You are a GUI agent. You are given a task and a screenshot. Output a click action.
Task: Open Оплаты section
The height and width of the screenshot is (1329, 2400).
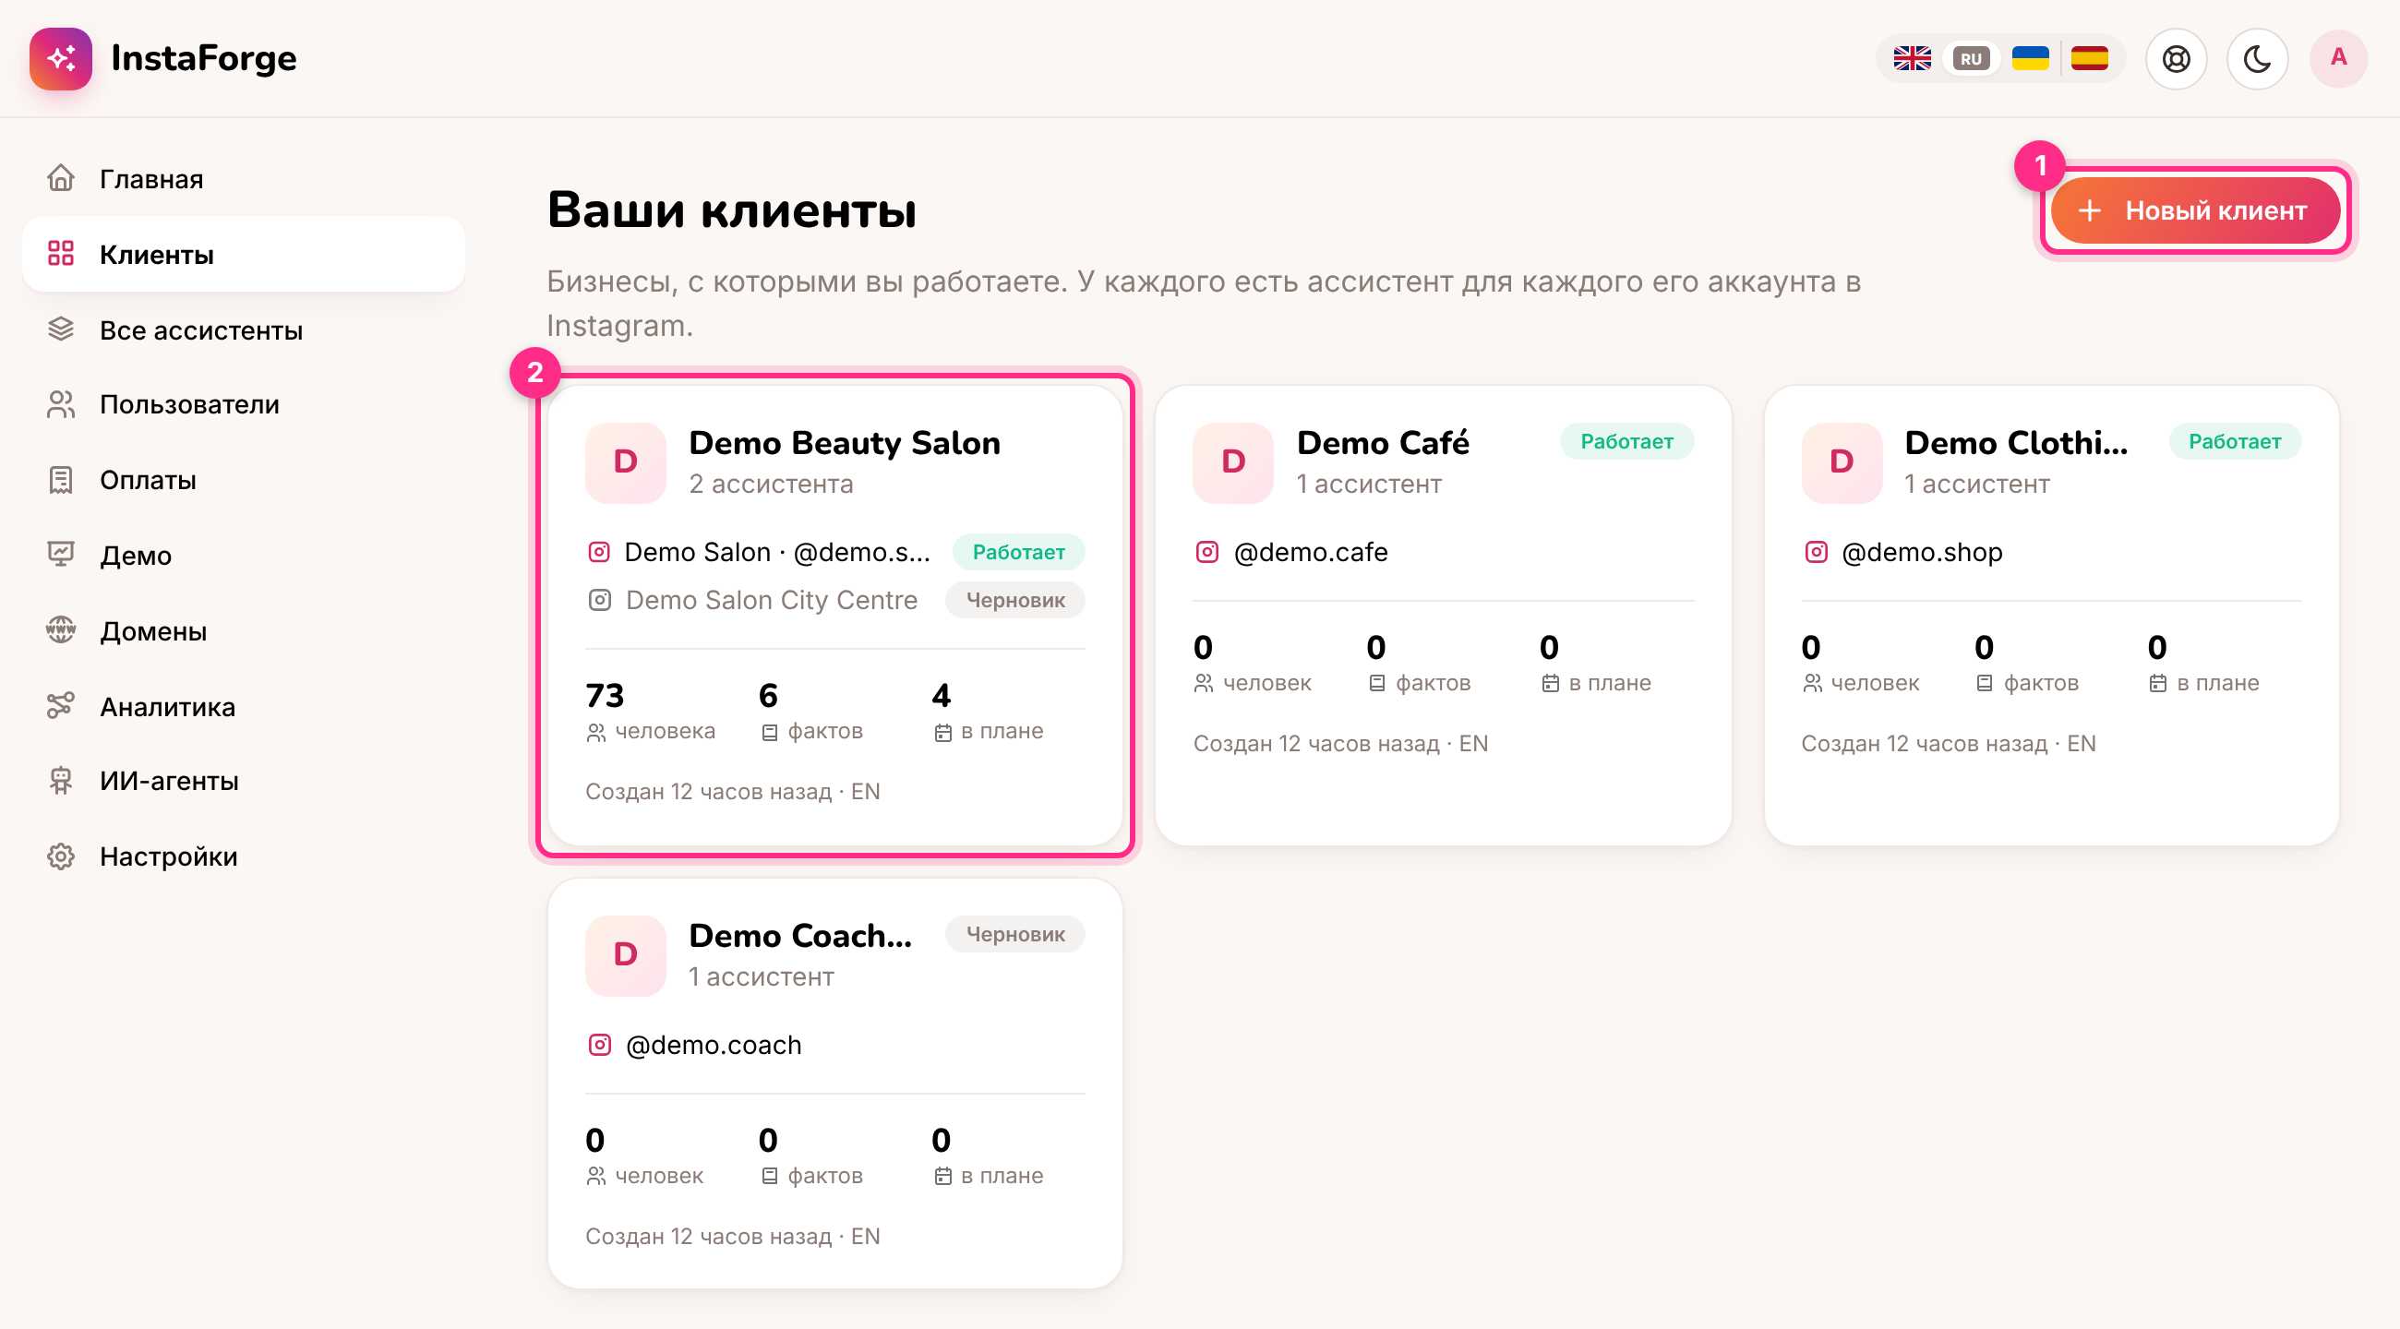tap(243, 480)
